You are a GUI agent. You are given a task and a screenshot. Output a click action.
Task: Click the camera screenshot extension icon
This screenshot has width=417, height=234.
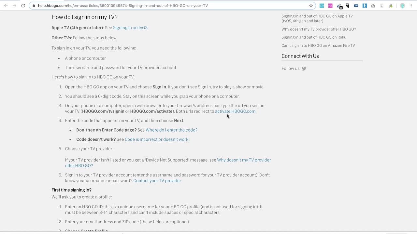(373, 6)
